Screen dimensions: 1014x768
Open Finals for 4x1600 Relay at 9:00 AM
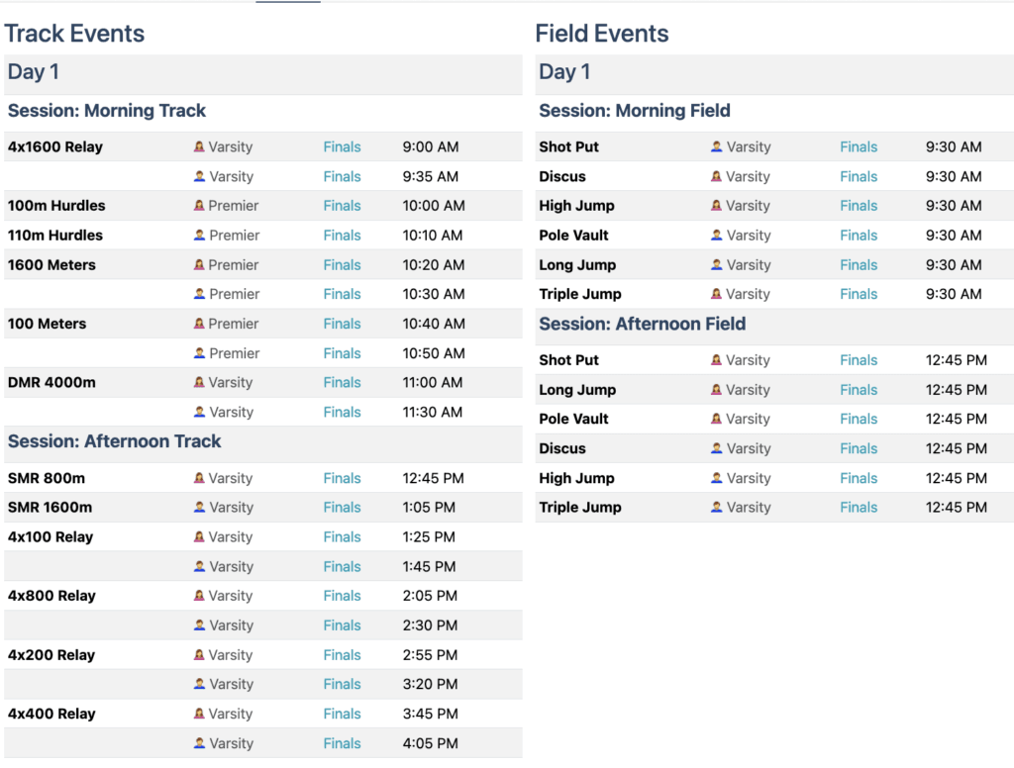[342, 147]
